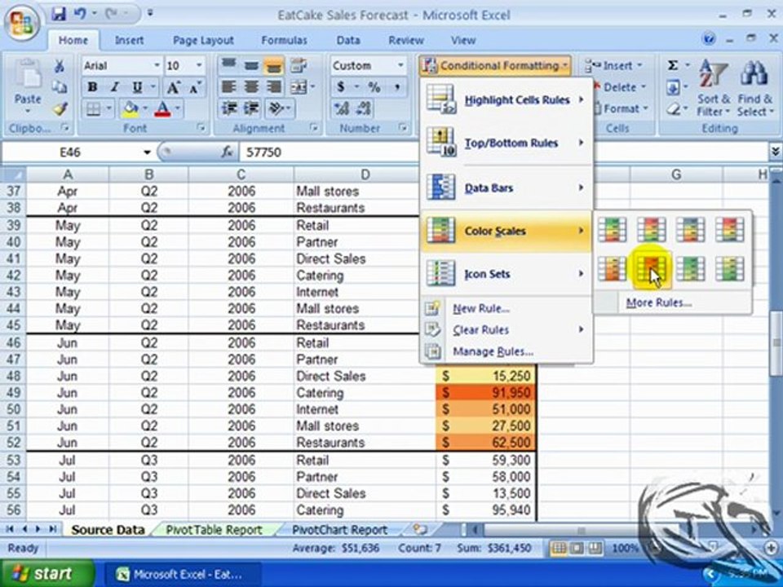The image size is (783, 587).
Task: Open Top/Bottom Rules submenu
Action: tap(507, 143)
